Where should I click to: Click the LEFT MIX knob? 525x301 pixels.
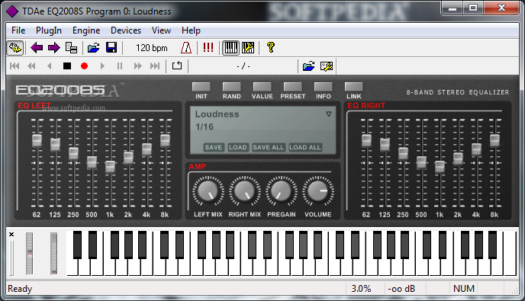(208, 191)
